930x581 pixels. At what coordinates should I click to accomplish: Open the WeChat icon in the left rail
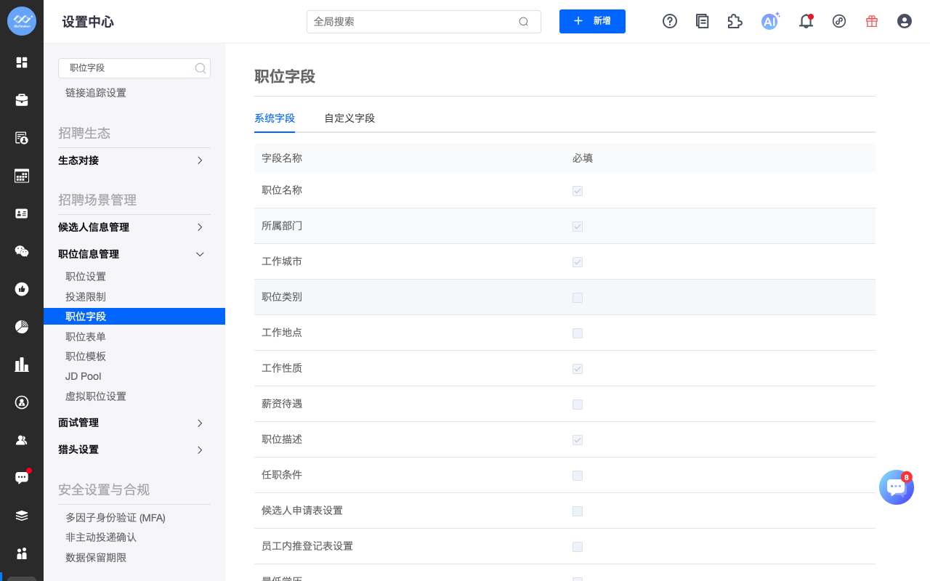(22, 251)
